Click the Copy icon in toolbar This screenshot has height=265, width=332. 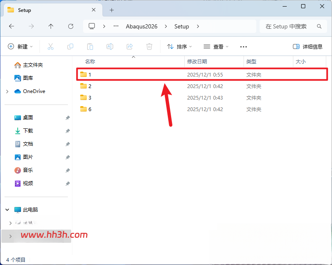[x=70, y=46]
